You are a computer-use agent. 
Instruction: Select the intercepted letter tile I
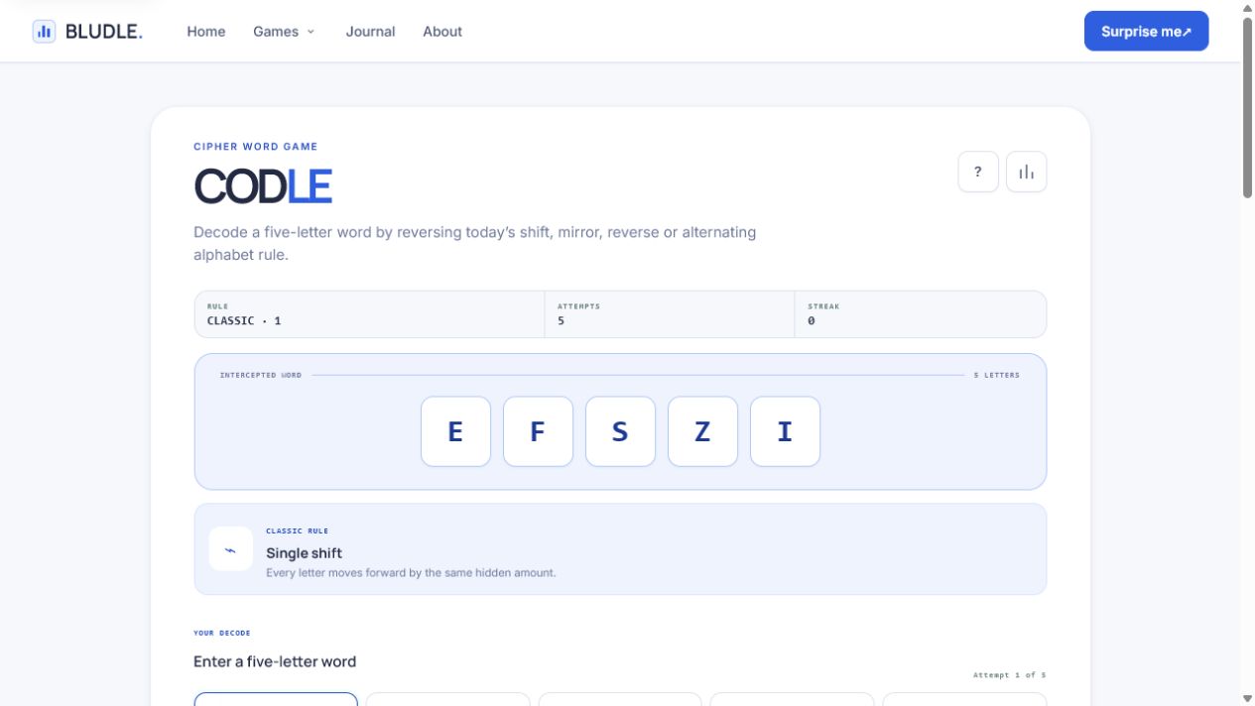(785, 431)
